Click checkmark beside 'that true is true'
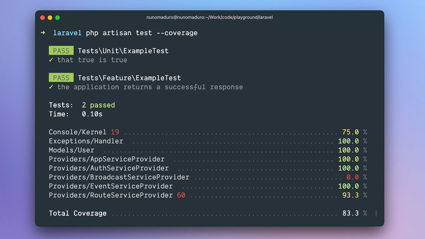The width and height of the screenshot is (425, 239). [x=51, y=60]
